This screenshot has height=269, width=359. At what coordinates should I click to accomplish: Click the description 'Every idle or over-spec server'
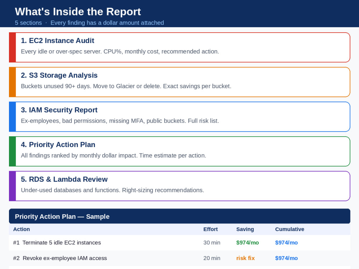coord(61,51)
